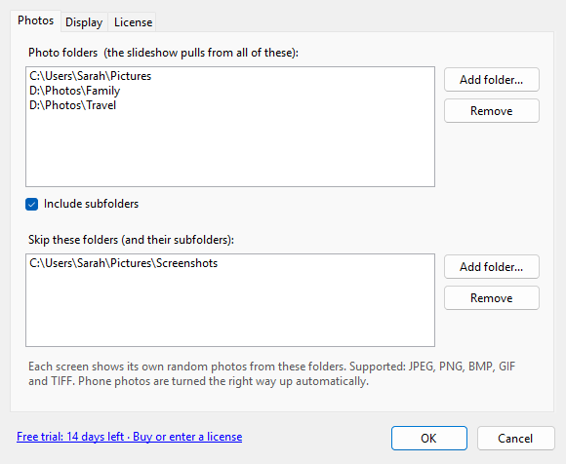The image size is (566, 464).
Task: Remove folder from the skip list
Action: click(x=492, y=298)
